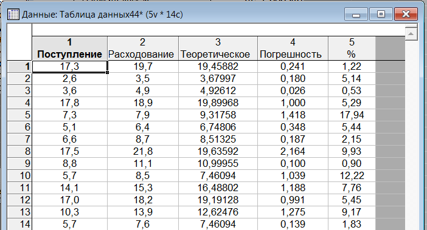This screenshot has width=427, height=230.
Task: Click cell with value 16,48802
Action: pyautogui.click(x=218, y=188)
